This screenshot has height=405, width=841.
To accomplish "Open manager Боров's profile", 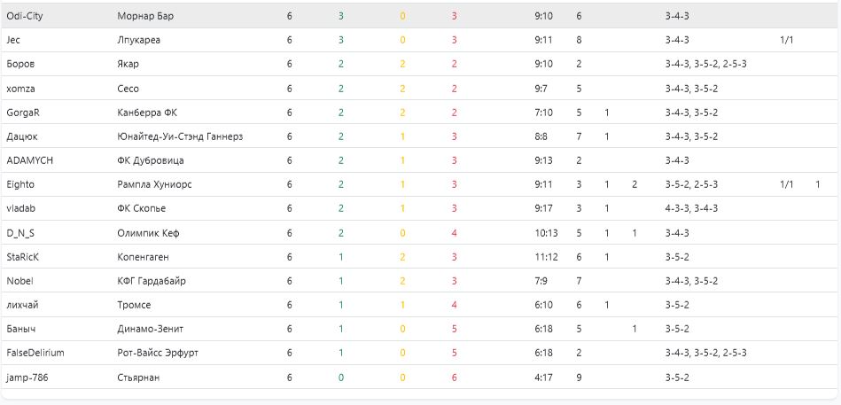I will [21, 64].
